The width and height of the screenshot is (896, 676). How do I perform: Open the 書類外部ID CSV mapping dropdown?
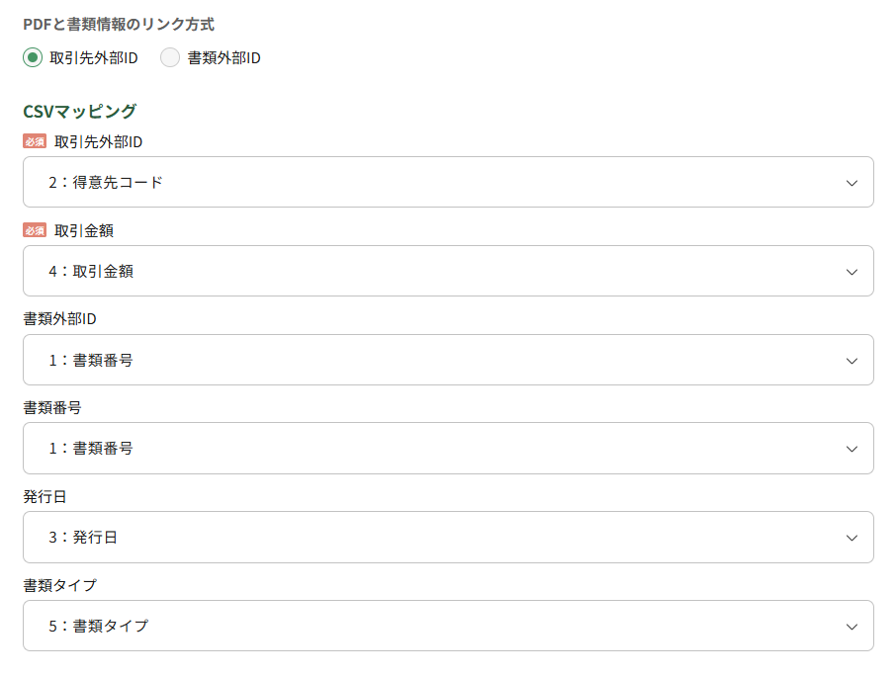click(x=447, y=361)
